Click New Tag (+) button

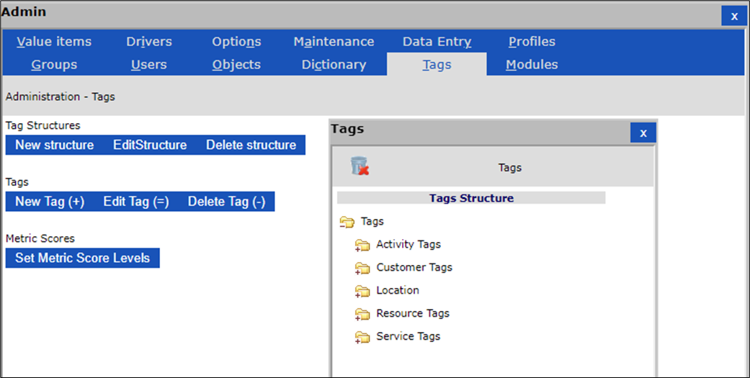point(50,202)
